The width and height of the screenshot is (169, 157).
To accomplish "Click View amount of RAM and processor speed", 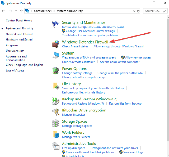I will point(89,57).
